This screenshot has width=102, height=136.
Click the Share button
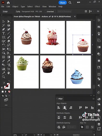[63, 3]
